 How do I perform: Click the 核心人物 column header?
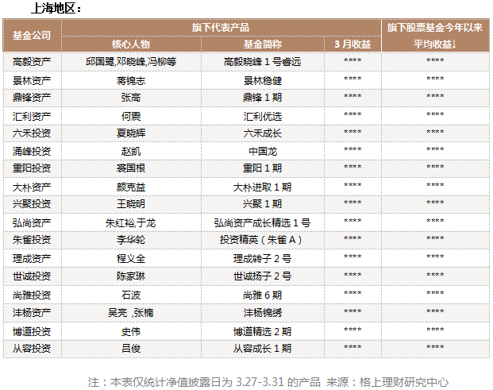pyautogui.click(x=131, y=44)
